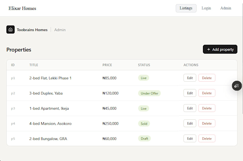Click the Toobrains Homes house logo icon
The image size is (243, 161).
click(x=10, y=30)
